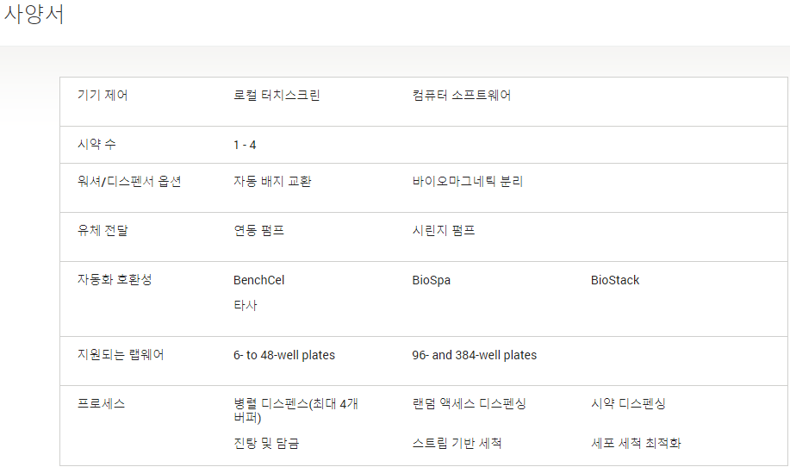Image resolution: width=790 pixels, height=467 pixels.
Task: Select the 세포 세척 최적화 entry
Action: 636,444
